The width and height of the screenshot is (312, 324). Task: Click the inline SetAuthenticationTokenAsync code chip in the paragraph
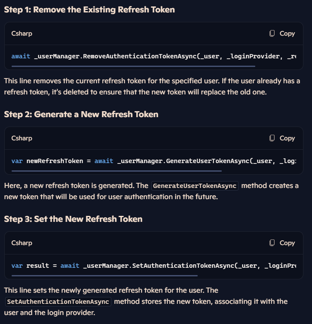click(58, 302)
